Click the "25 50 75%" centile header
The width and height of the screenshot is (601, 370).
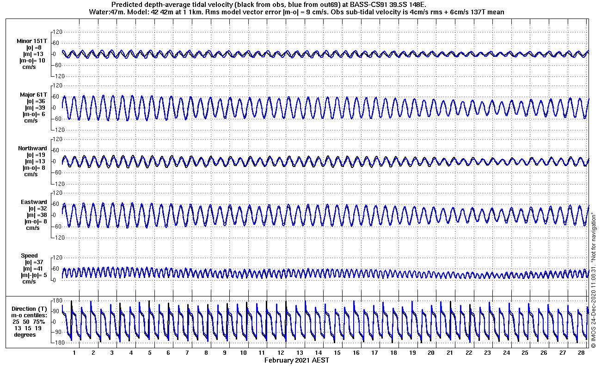(x=29, y=321)
